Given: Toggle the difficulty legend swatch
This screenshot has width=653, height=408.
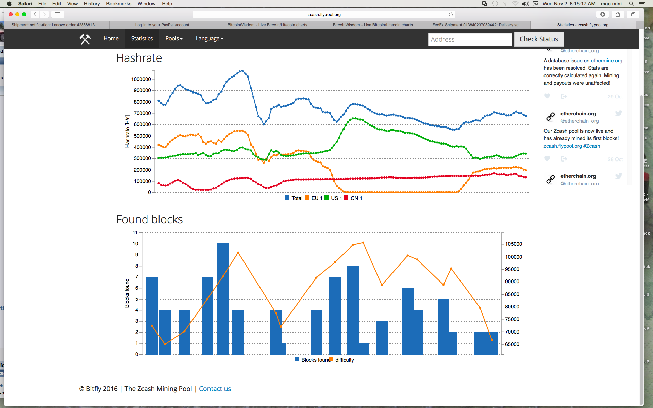Looking at the screenshot, I should pos(331,360).
